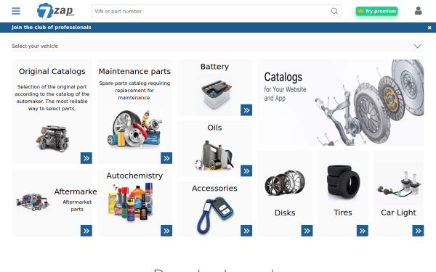Viewport: 436px width, 272px height.
Task: Click the Aftermarket heading
Action: pyautogui.click(x=75, y=191)
